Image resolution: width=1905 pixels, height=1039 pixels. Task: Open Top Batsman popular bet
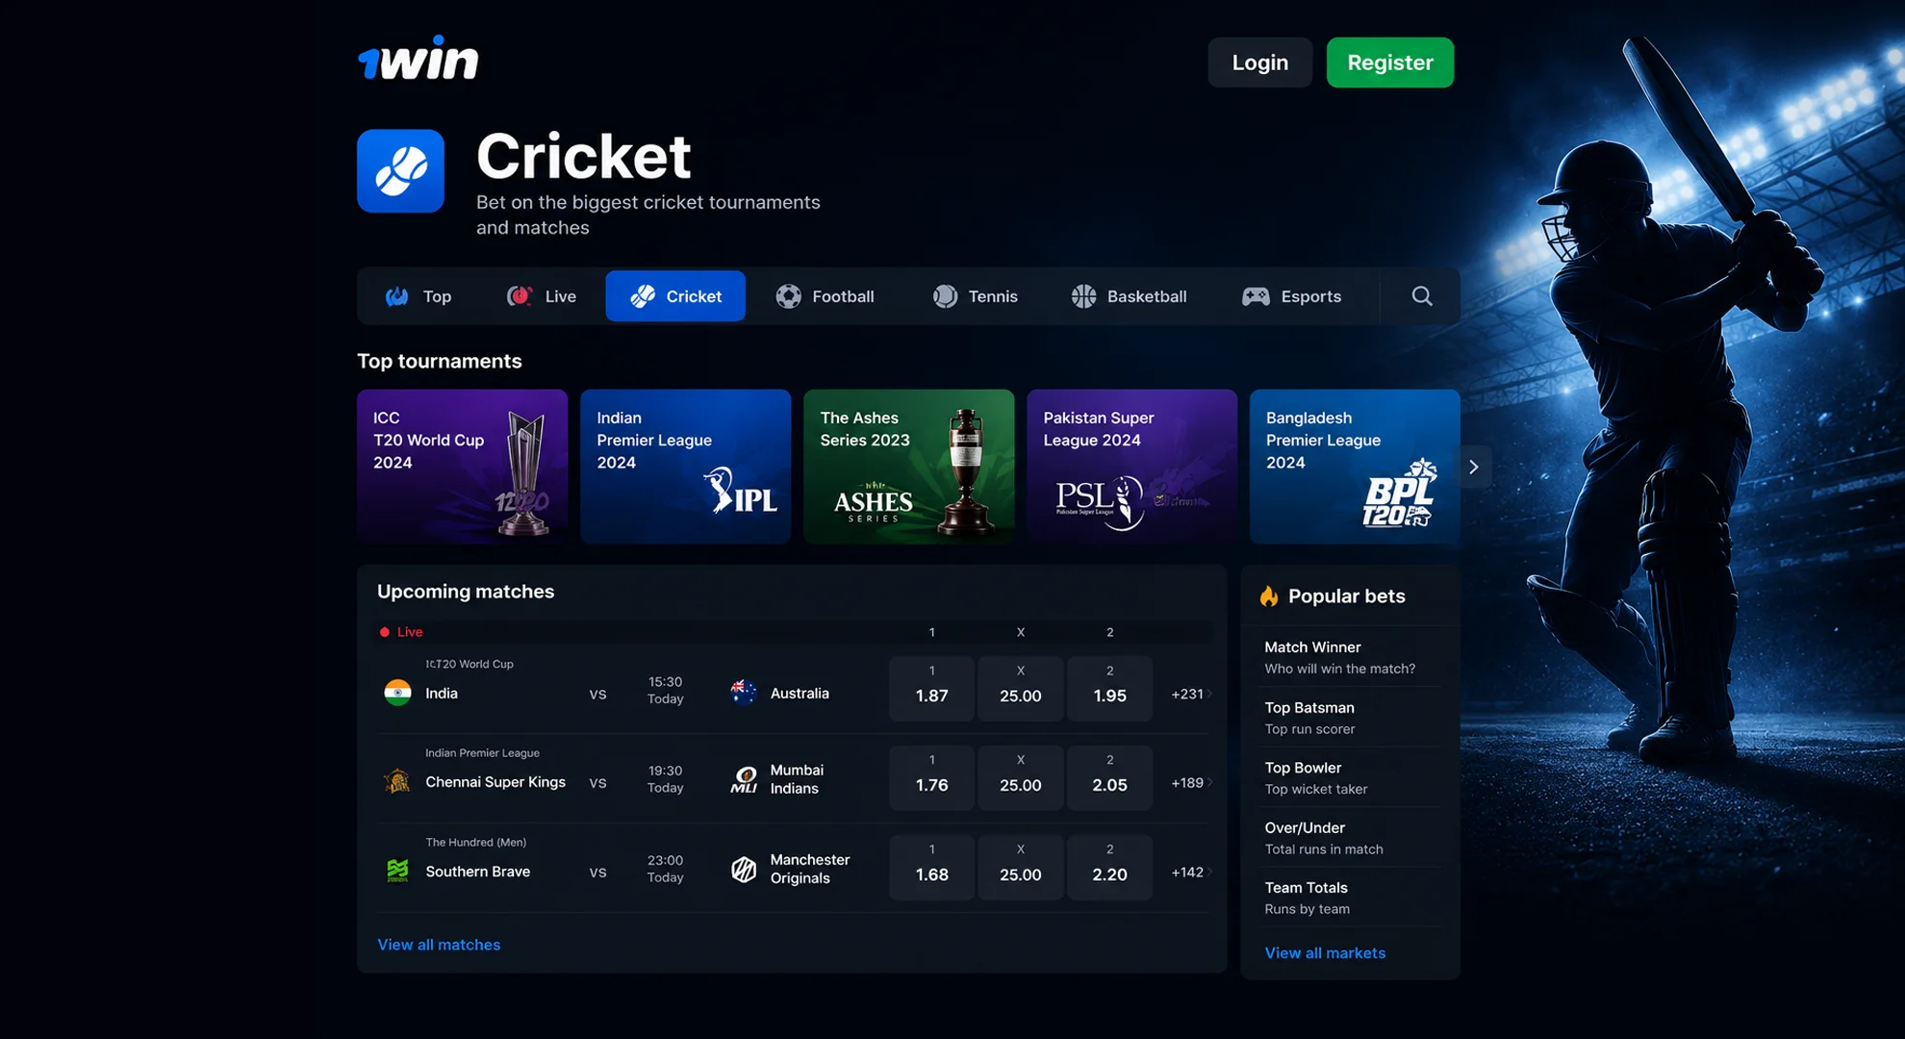point(1350,718)
